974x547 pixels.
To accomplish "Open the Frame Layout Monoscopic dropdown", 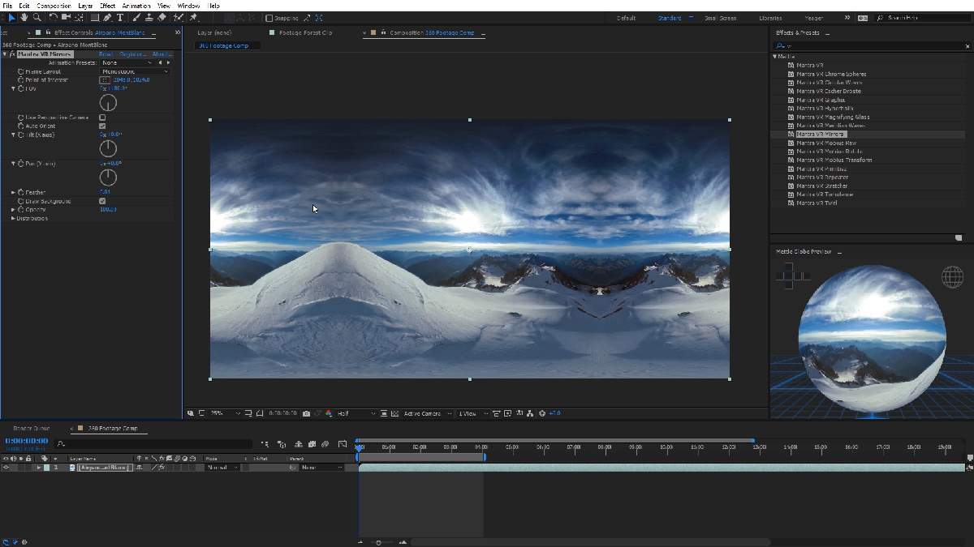I will (135, 71).
